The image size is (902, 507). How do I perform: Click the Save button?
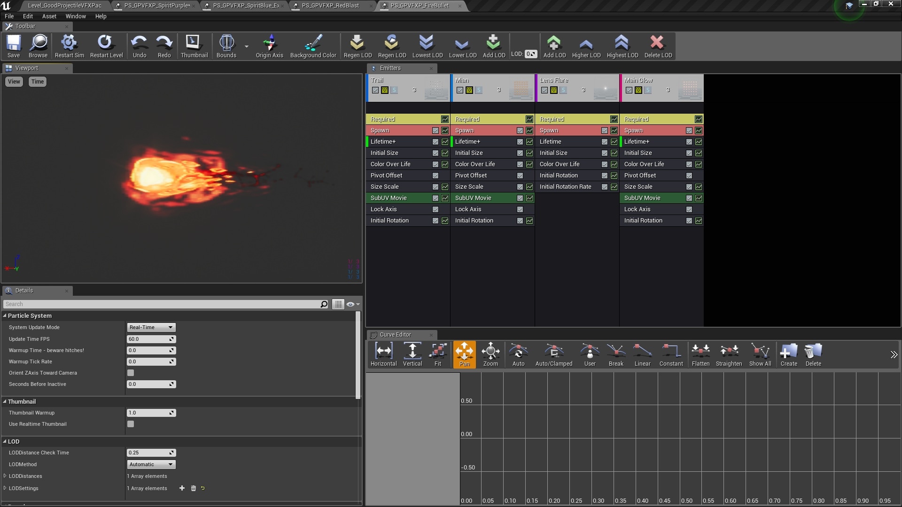[14, 46]
